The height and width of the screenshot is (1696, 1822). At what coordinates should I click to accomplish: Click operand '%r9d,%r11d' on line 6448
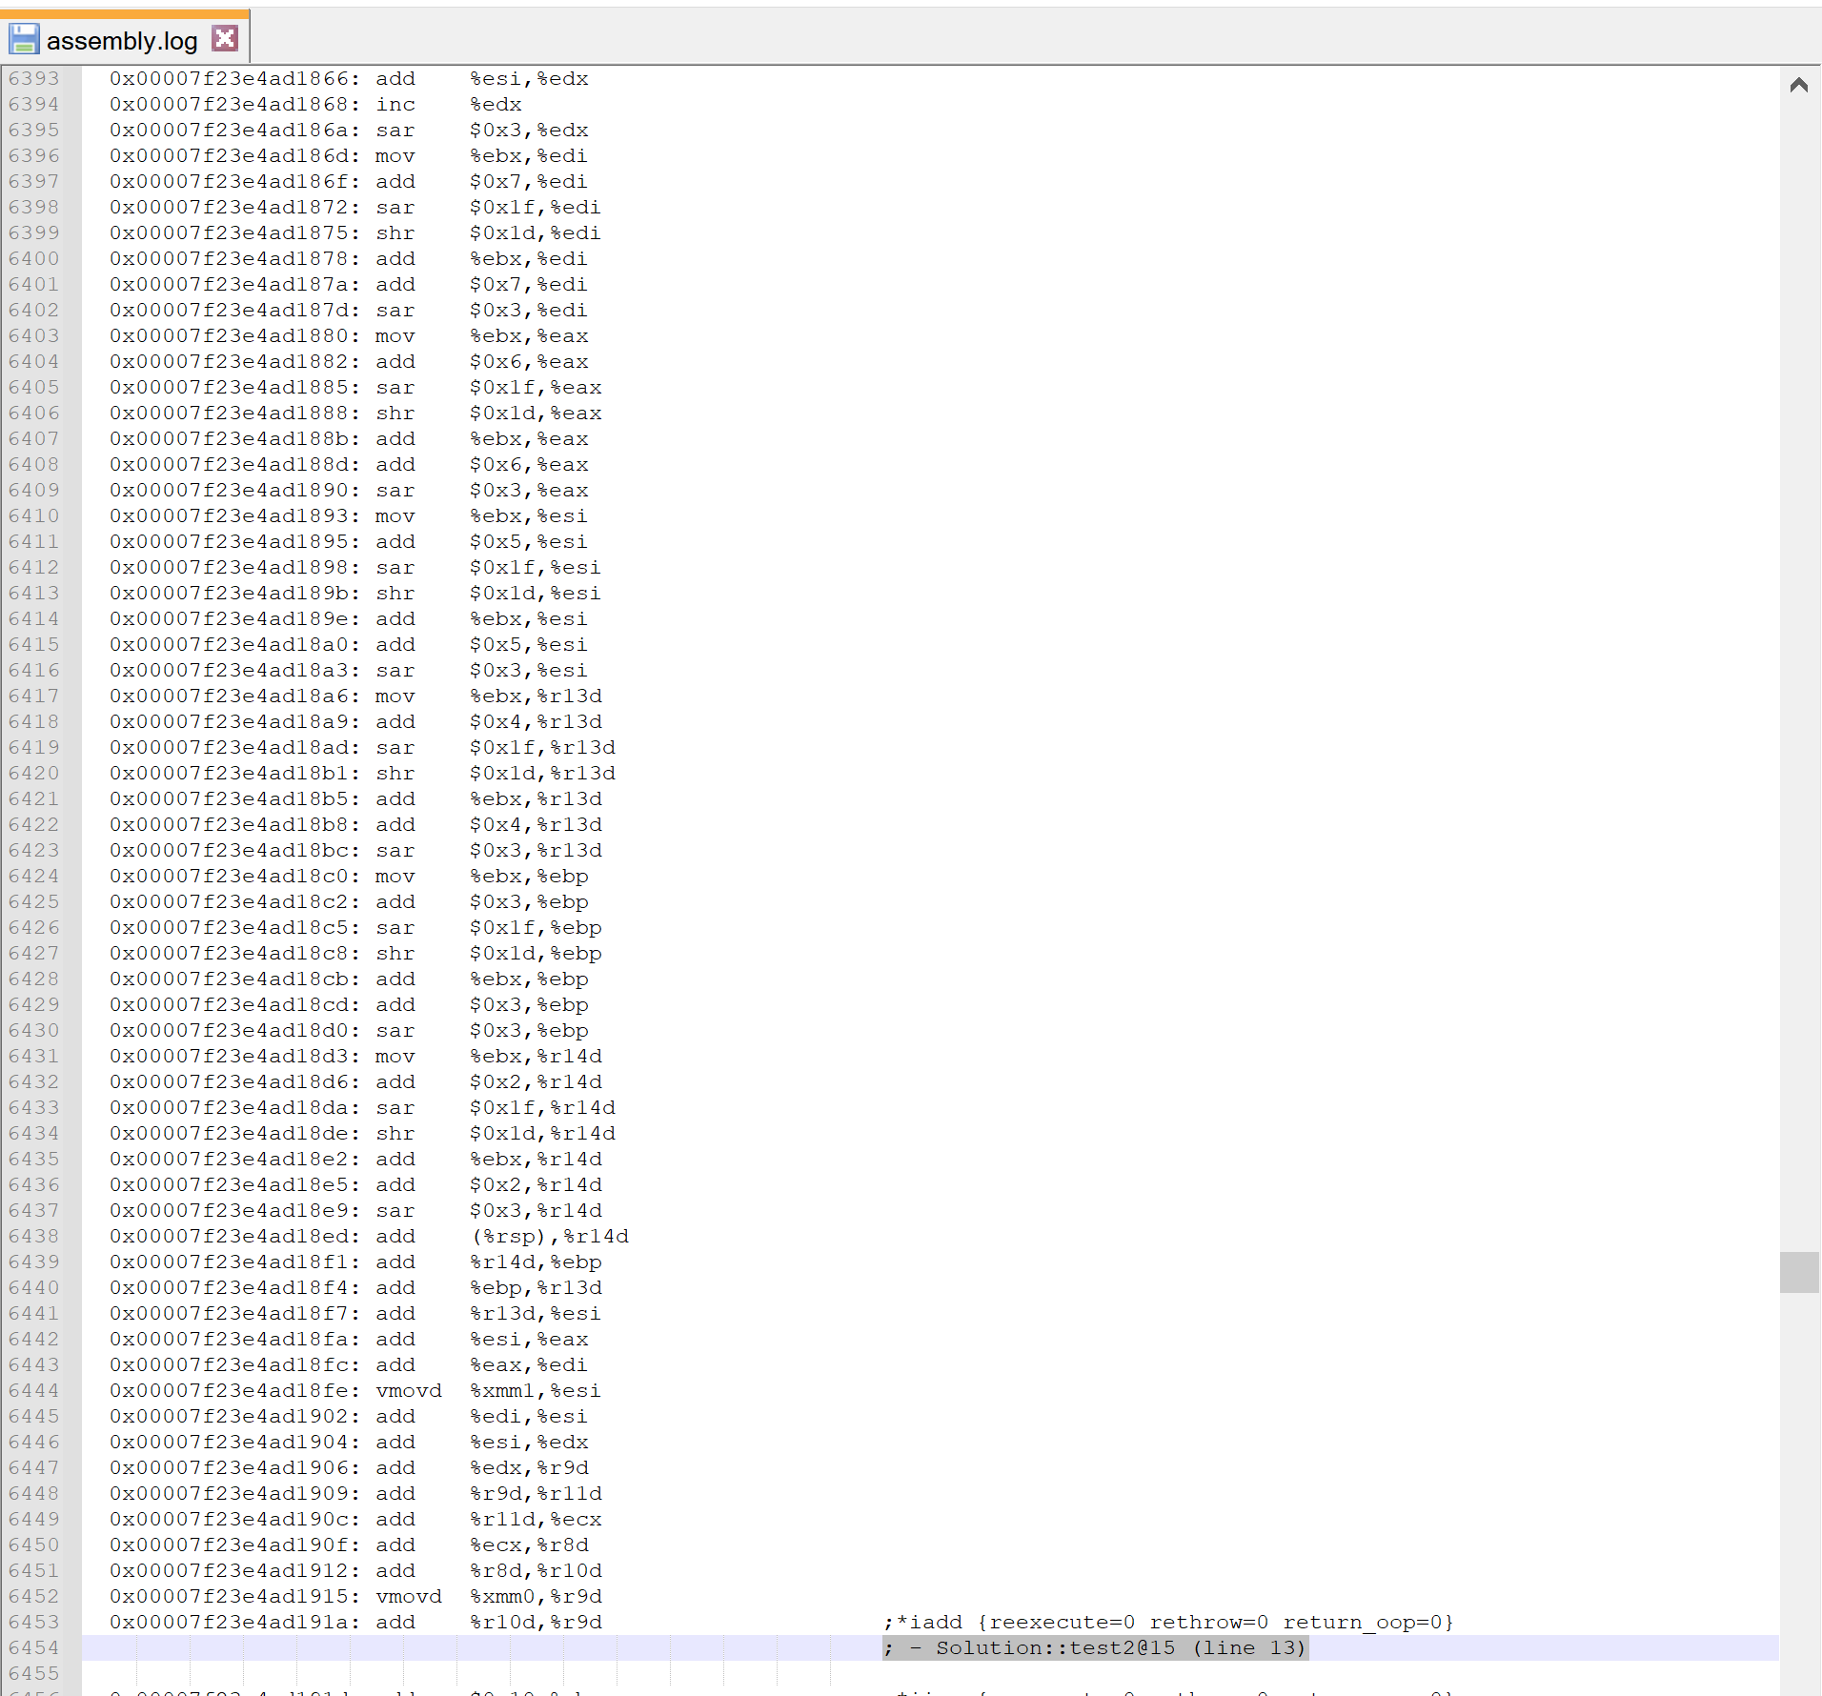pos(536,1493)
